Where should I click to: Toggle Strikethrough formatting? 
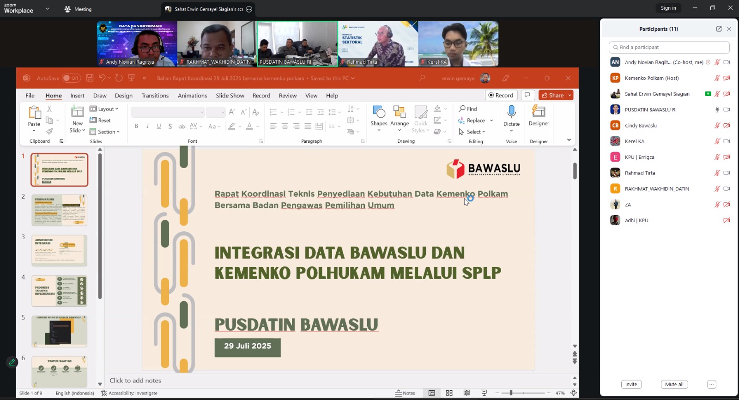182,126
